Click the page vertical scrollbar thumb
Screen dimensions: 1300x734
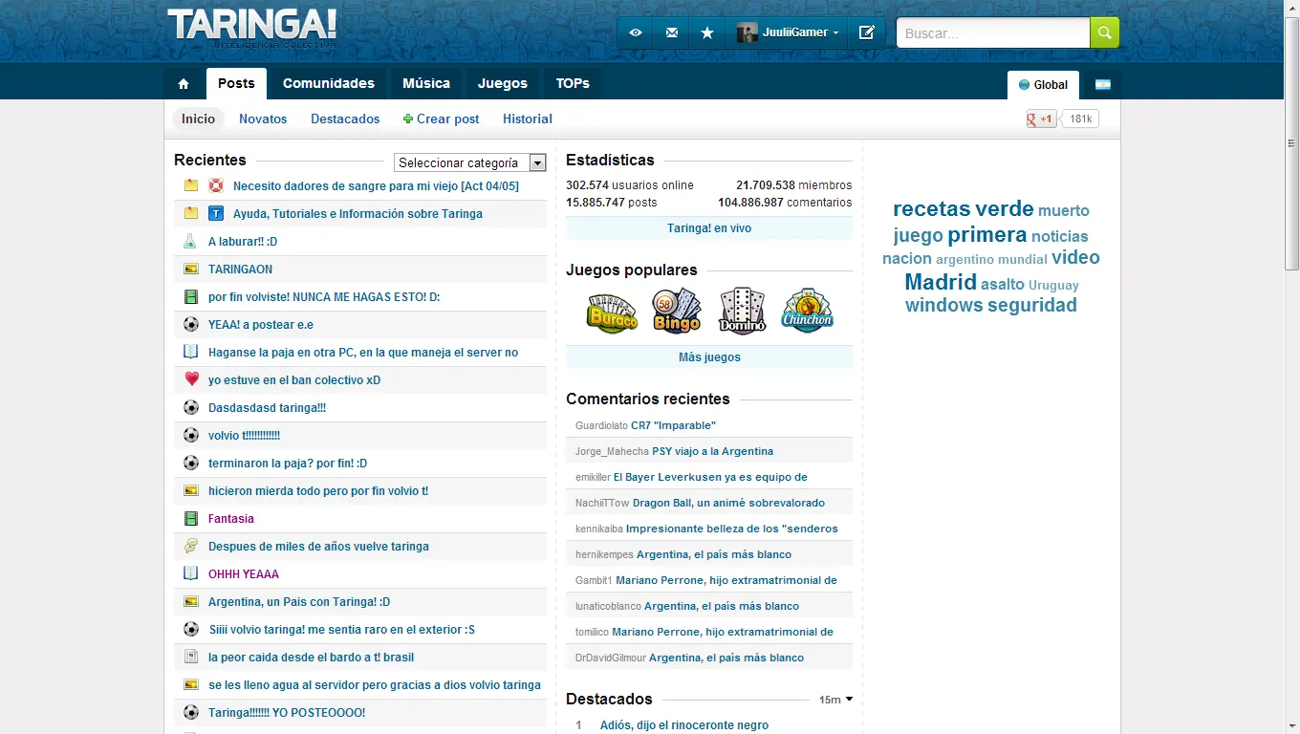pos(1292,141)
